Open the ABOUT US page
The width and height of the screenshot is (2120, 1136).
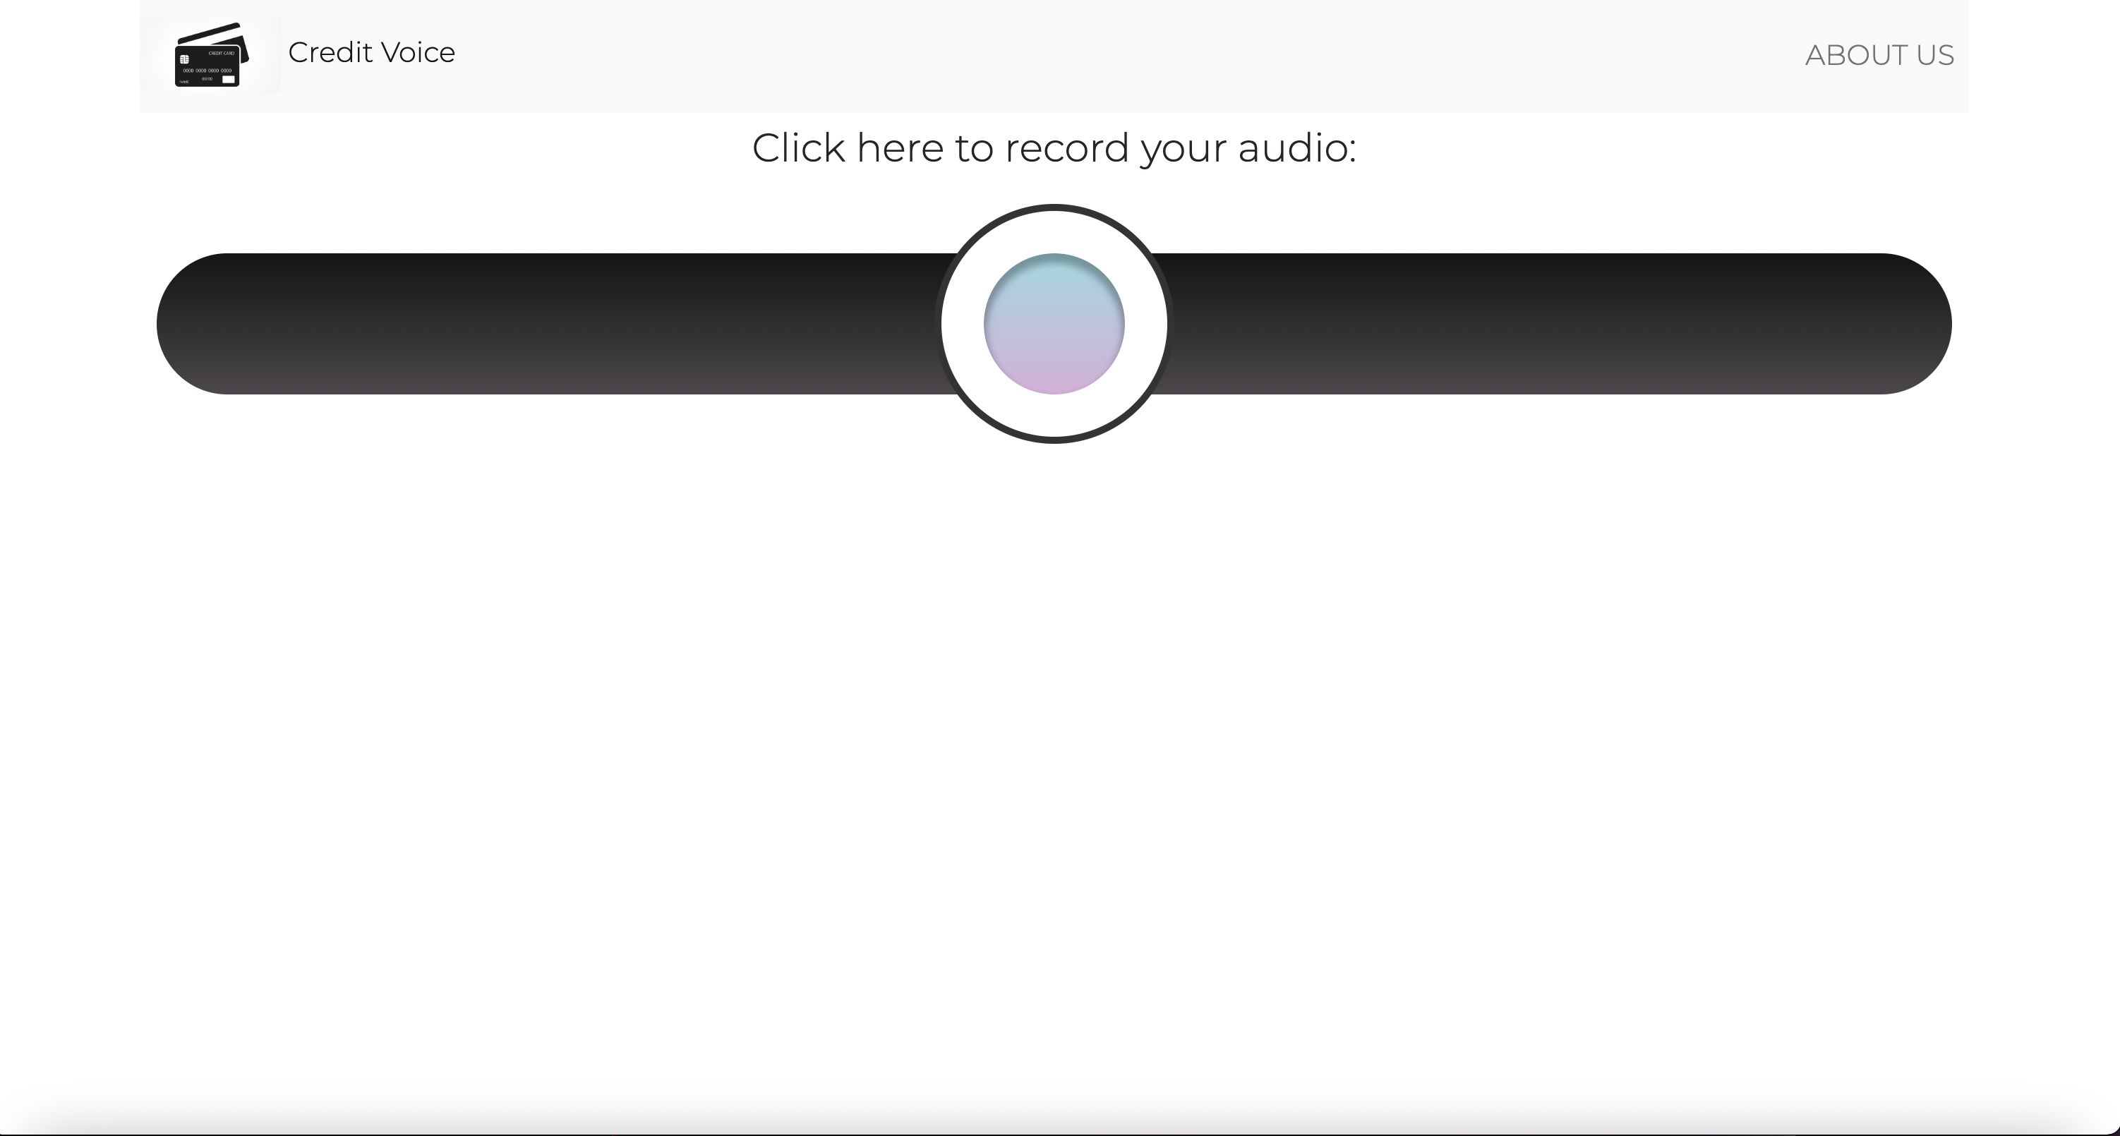click(x=1879, y=55)
